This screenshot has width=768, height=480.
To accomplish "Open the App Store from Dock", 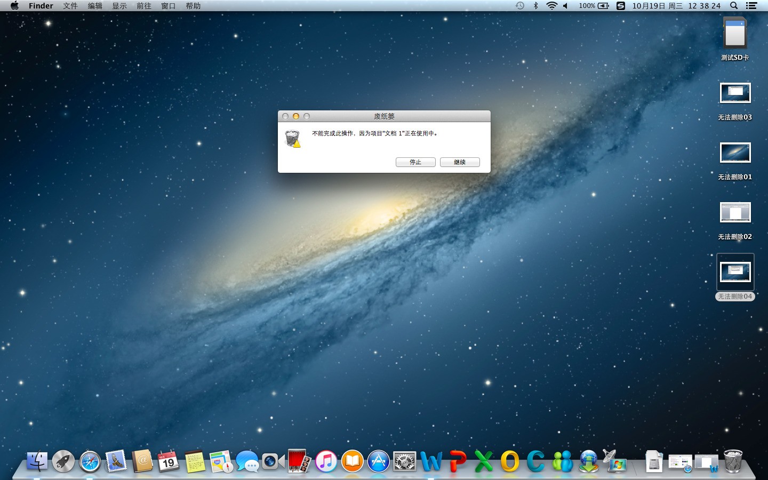I will (378, 461).
